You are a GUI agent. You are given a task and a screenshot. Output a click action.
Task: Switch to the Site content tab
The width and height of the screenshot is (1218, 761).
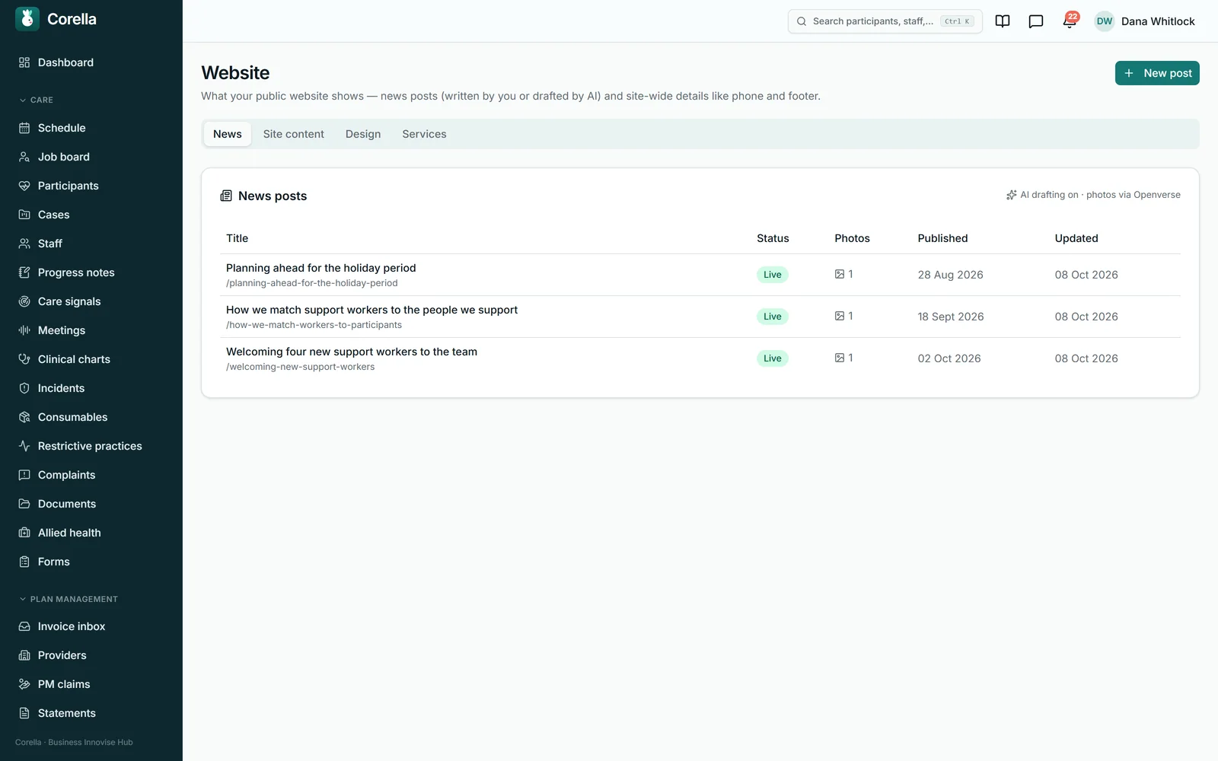coord(294,134)
